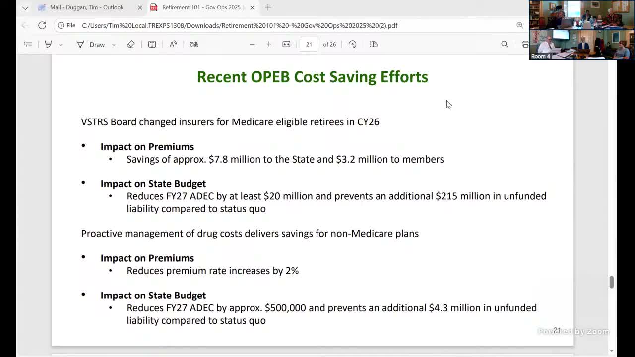The image size is (635, 357).
Task: Edit the page number field showing 21
Action: (x=309, y=44)
